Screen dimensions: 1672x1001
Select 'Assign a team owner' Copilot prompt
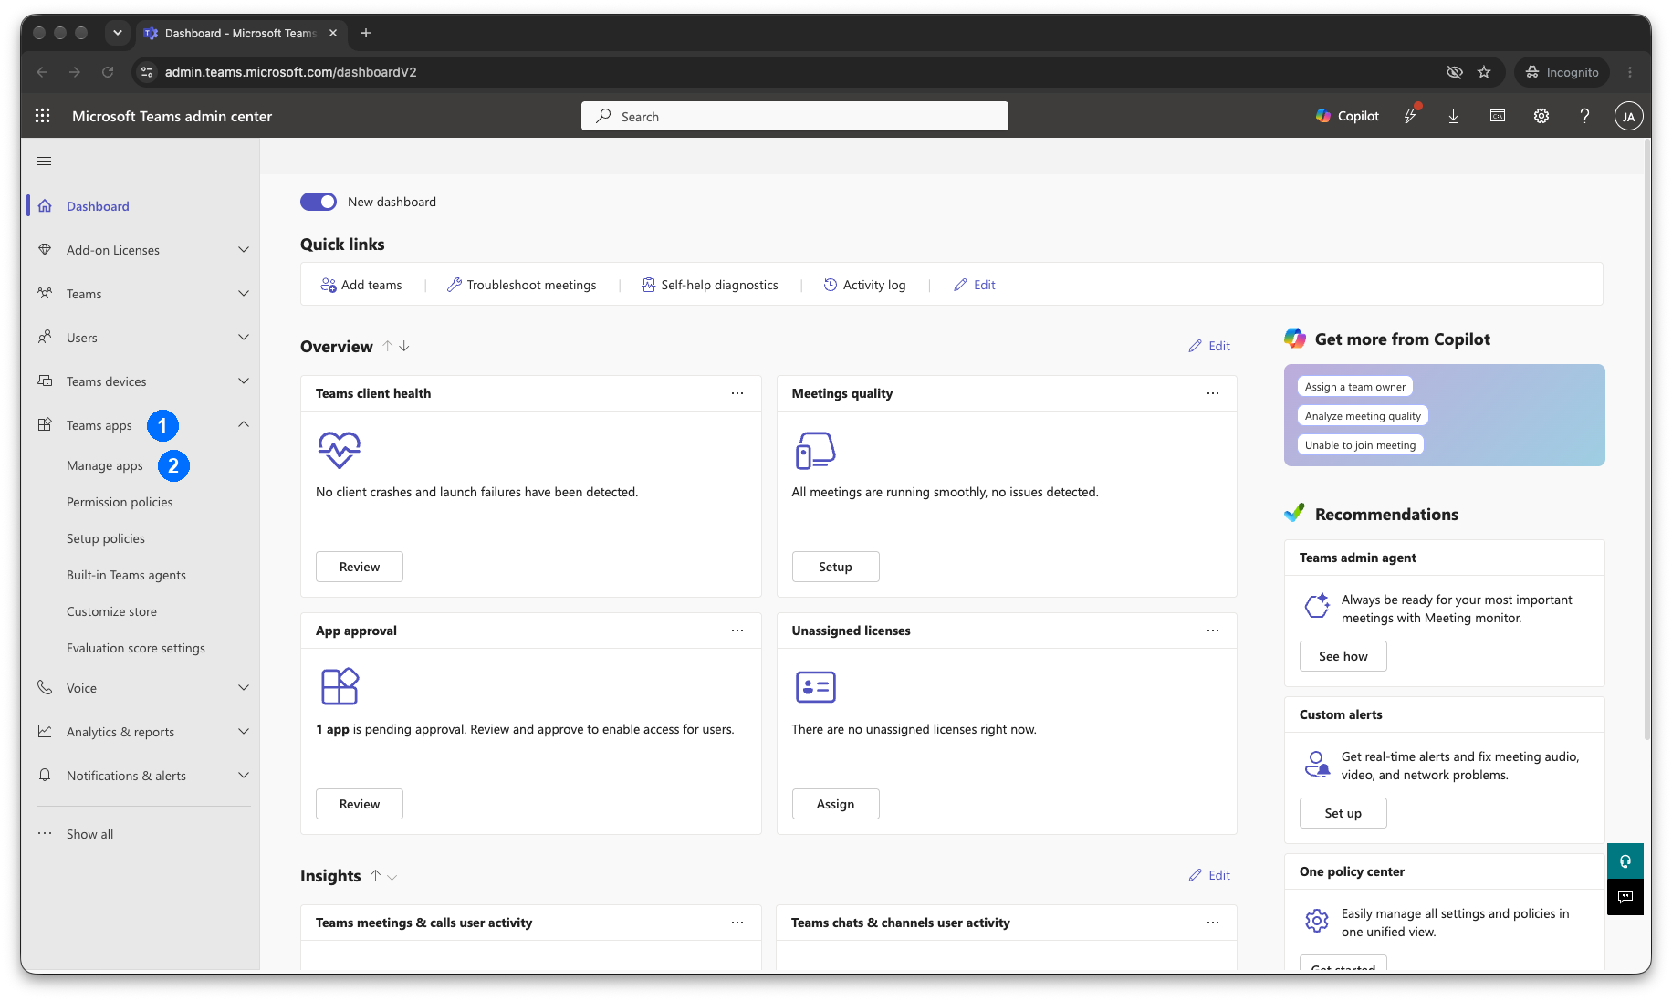point(1355,387)
